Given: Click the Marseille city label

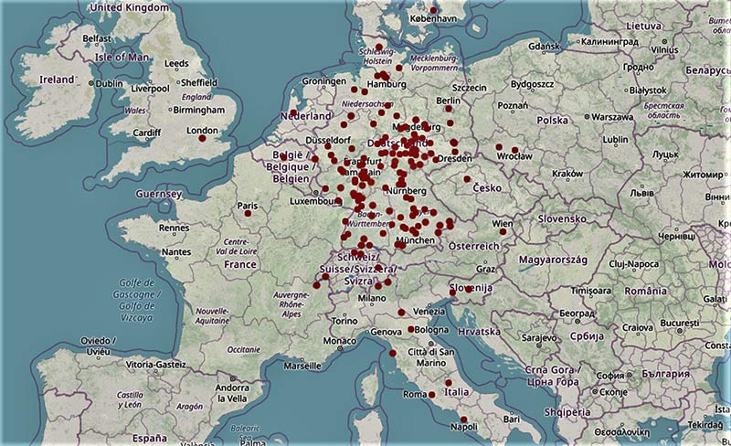Looking at the screenshot, I should point(302,366).
